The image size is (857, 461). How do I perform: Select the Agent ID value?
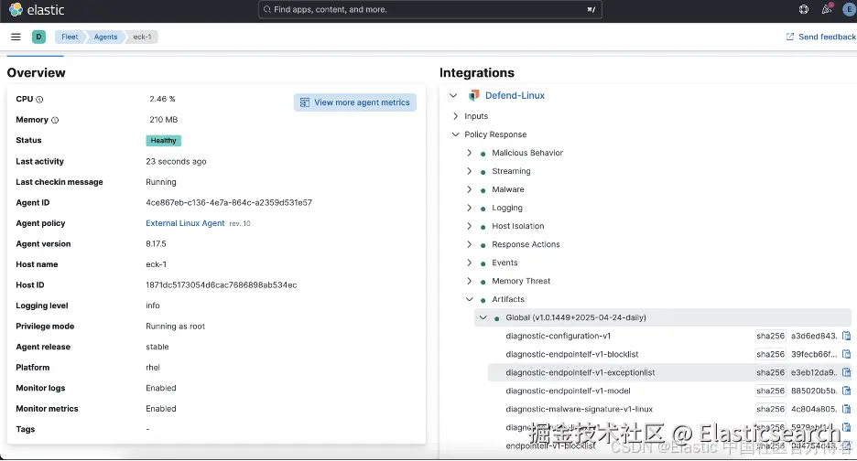pos(229,203)
